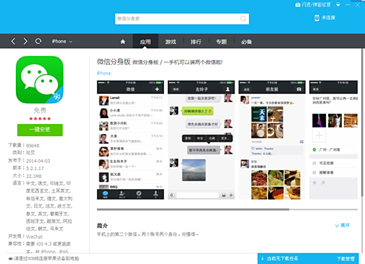Viewport: 365px width, 264px height.
Task: Select the 必备 tab
Action: pyautogui.click(x=246, y=41)
